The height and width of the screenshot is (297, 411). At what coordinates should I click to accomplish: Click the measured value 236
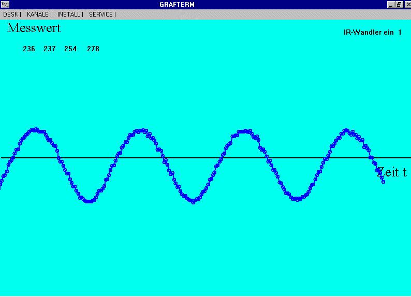click(x=29, y=49)
